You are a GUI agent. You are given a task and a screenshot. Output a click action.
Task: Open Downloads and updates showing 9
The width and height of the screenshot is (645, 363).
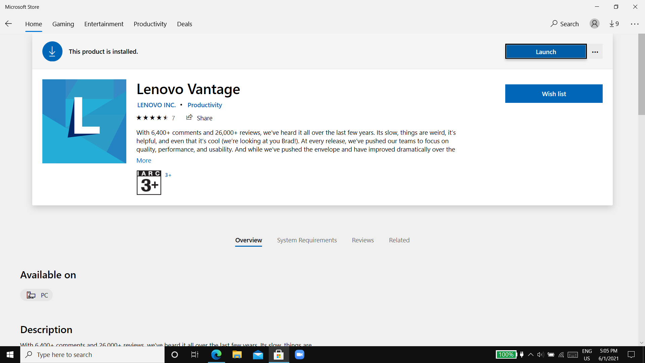coord(614,24)
